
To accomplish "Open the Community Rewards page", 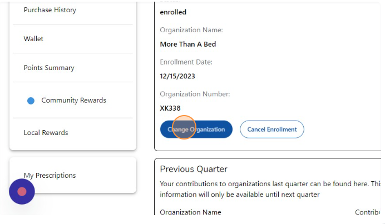I will tap(73, 101).
